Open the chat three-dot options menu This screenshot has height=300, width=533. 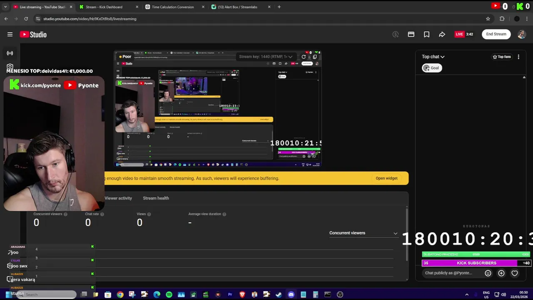pos(518,57)
